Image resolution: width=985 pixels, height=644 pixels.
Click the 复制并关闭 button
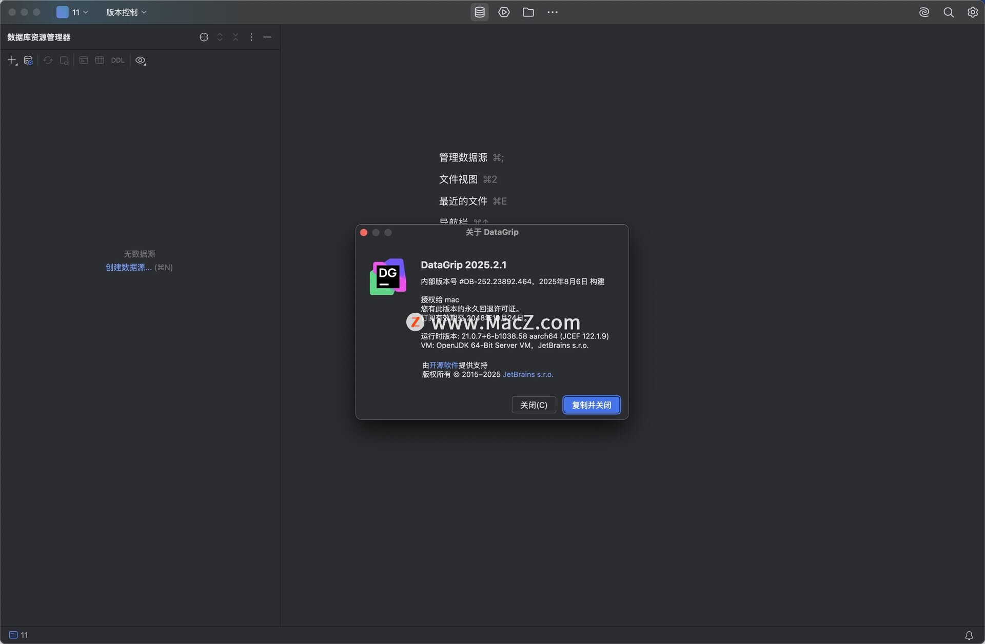[592, 405]
